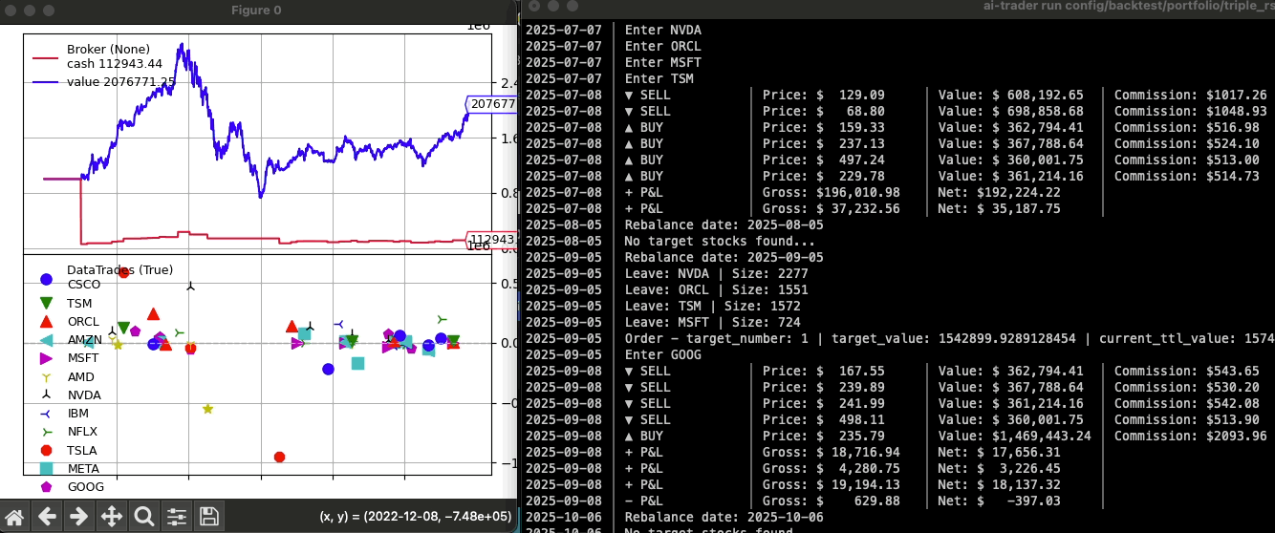This screenshot has width=1275, height=533.
Task: Click the 'Enter TSM' terminal line
Action: coord(659,78)
